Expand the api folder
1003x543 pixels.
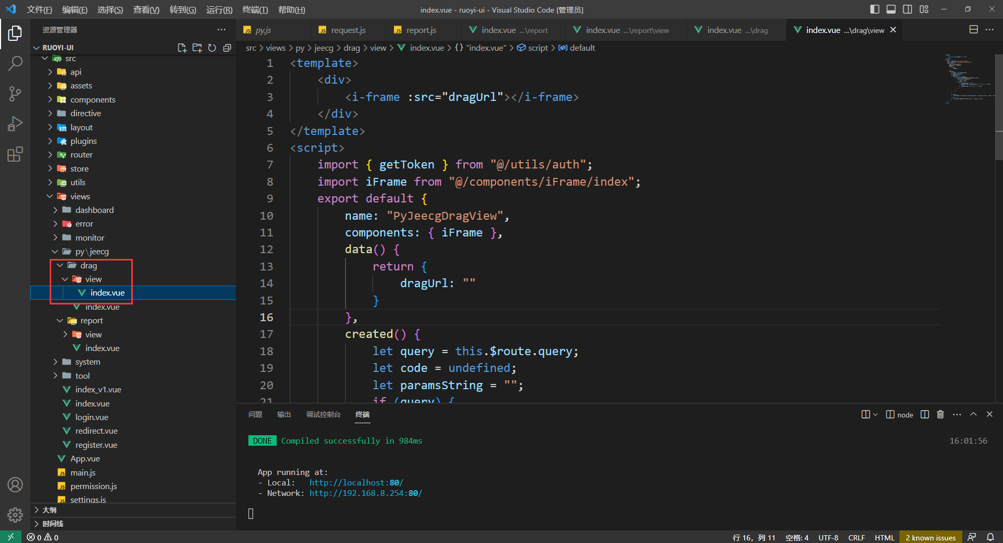pyautogui.click(x=50, y=72)
